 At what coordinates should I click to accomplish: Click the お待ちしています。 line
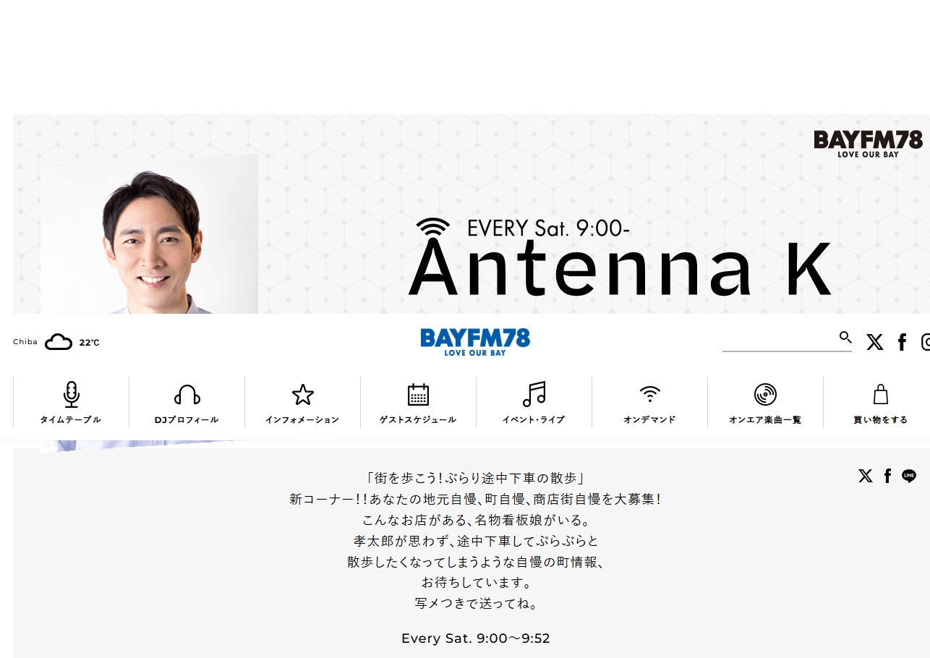(x=476, y=582)
